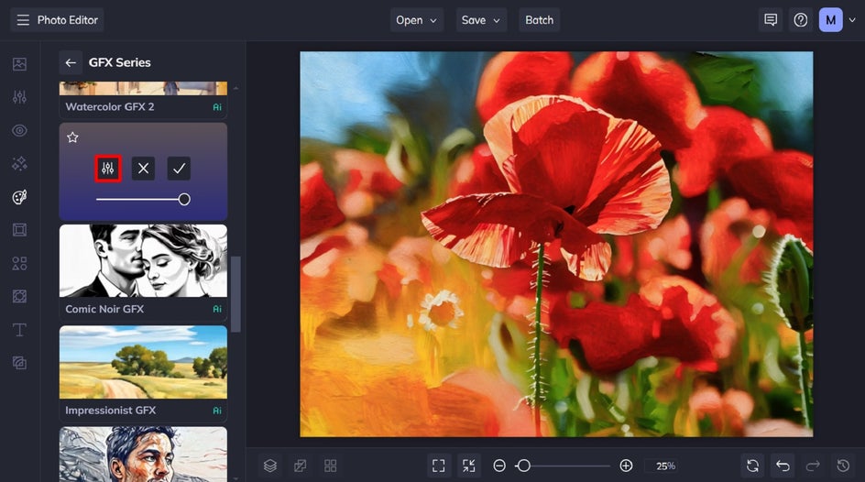Apply the effect with checkmark button
The image size is (865, 482).
tap(179, 169)
